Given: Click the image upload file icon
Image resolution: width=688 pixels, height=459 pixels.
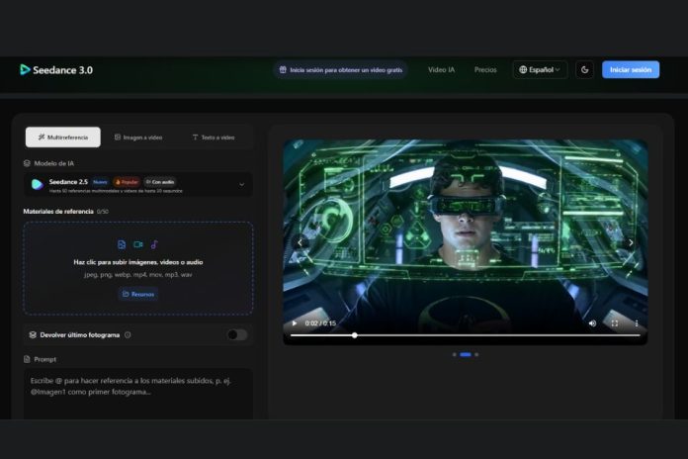Looking at the screenshot, I should point(122,244).
